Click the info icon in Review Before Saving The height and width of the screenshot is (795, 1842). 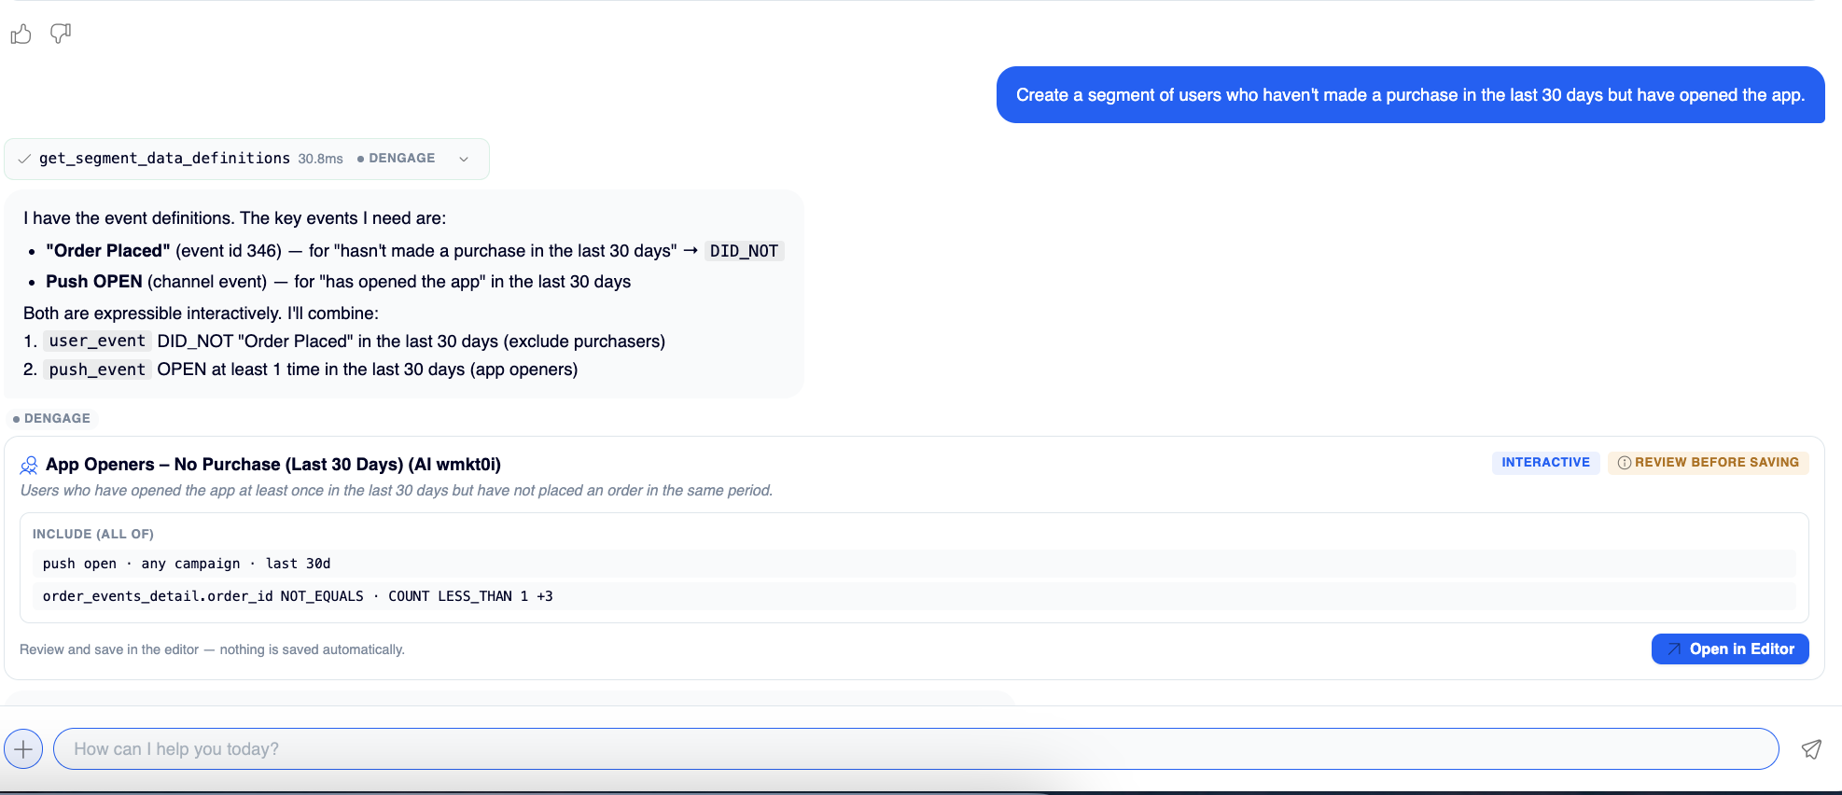[1625, 463]
